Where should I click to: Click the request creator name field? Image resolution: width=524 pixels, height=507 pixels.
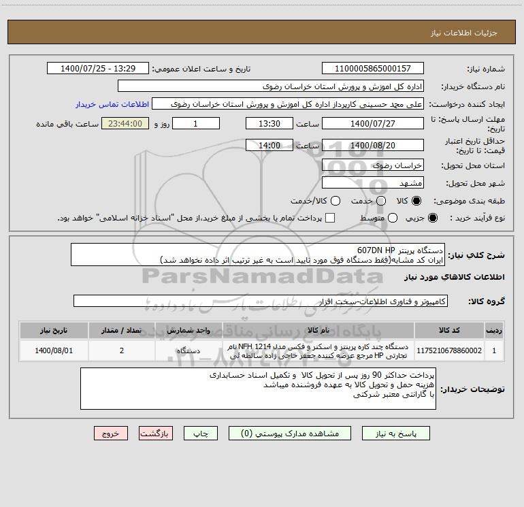(288, 104)
